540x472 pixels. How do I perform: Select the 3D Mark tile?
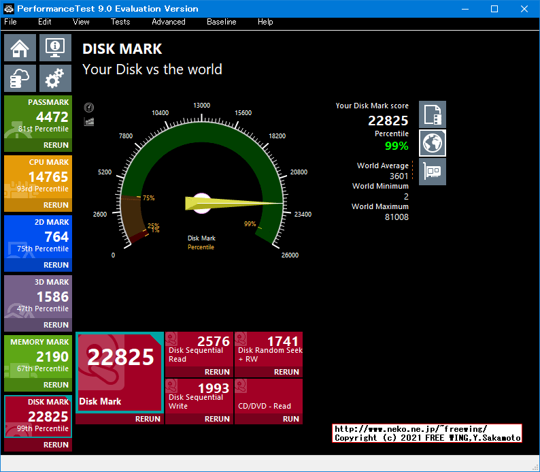[x=38, y=297]
